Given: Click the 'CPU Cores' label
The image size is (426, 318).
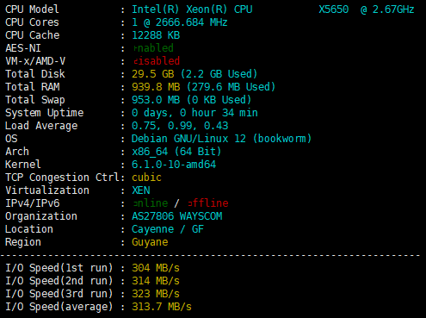Looking at the screenshot, I should [x=32, y=22].
